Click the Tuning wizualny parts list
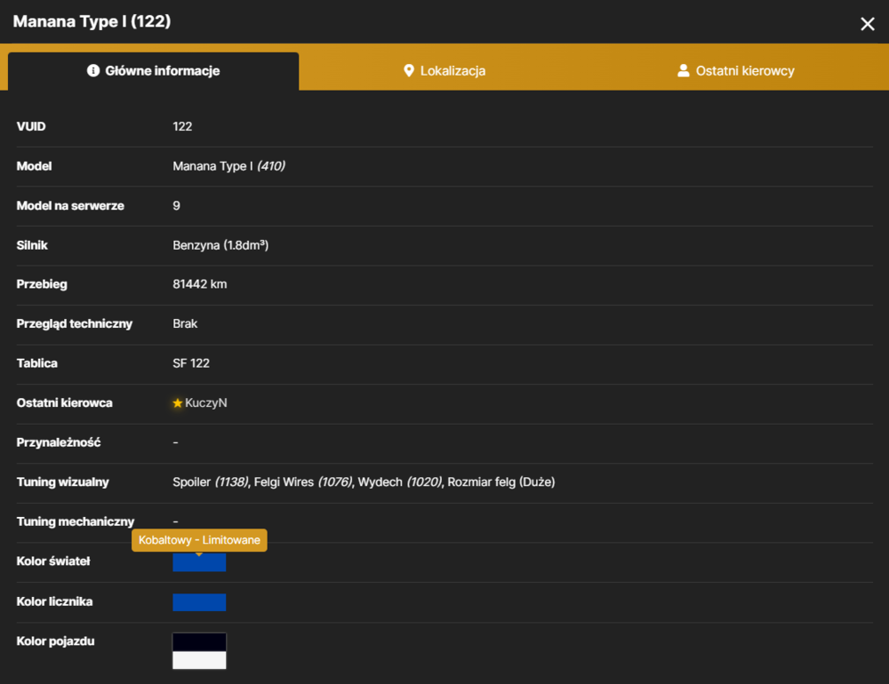889x684 pixels. click(x=364, y=481)
